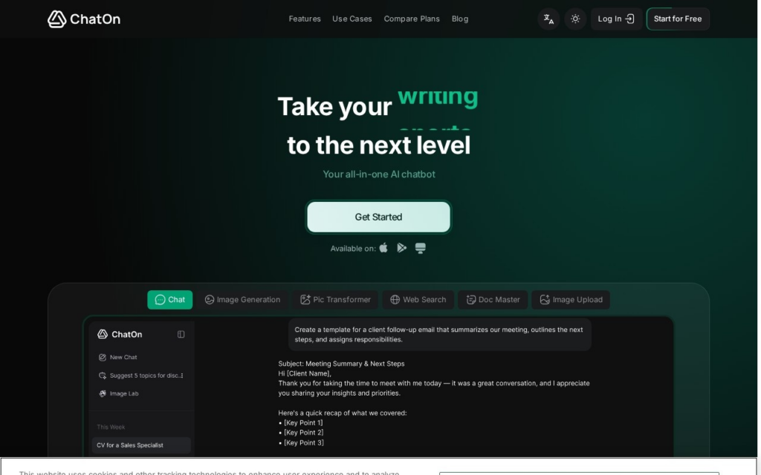Click the client follow-up email prompt bubble
Image resolution: width=761 pixels, height=475 pixels.
440,335
